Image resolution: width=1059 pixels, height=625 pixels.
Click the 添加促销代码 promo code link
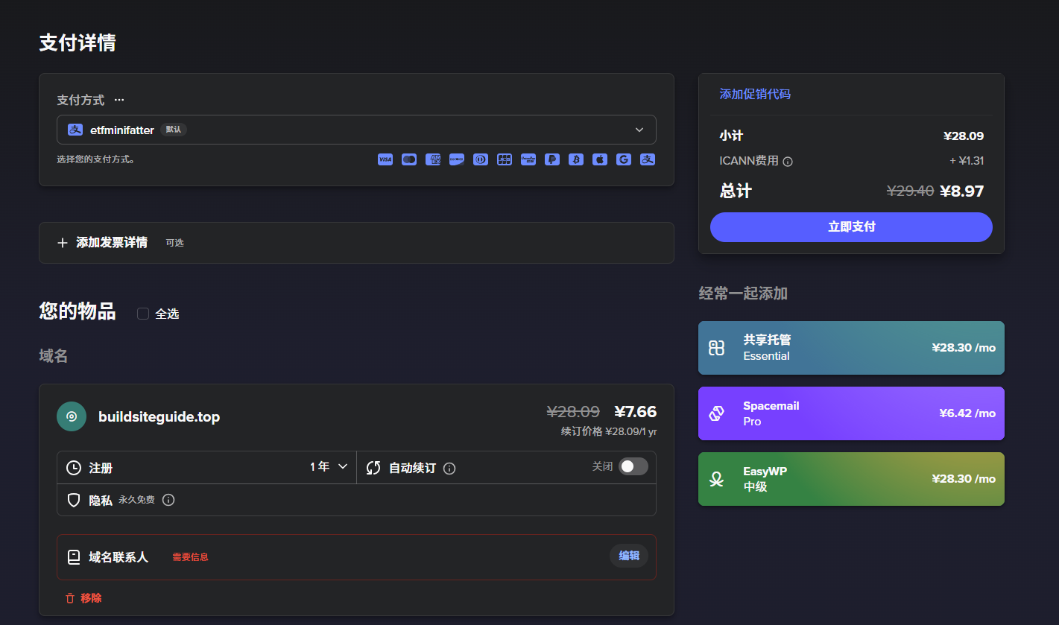755,95
